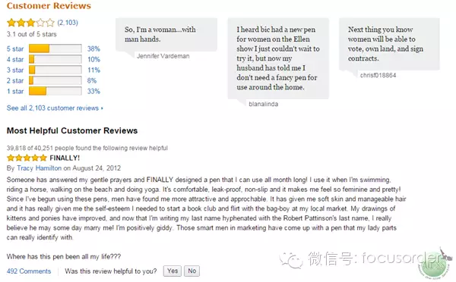Open the 38% five-star percentage link
This screenshot has width=456, height=282.
pos(93,49)
